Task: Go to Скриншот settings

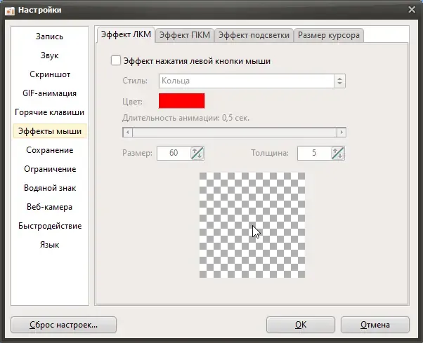Action: point(50,74)
